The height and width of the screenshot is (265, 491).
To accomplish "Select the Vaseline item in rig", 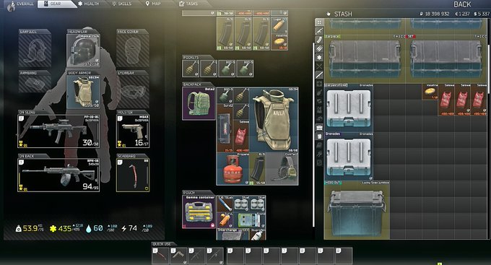I will coord(279,42).
